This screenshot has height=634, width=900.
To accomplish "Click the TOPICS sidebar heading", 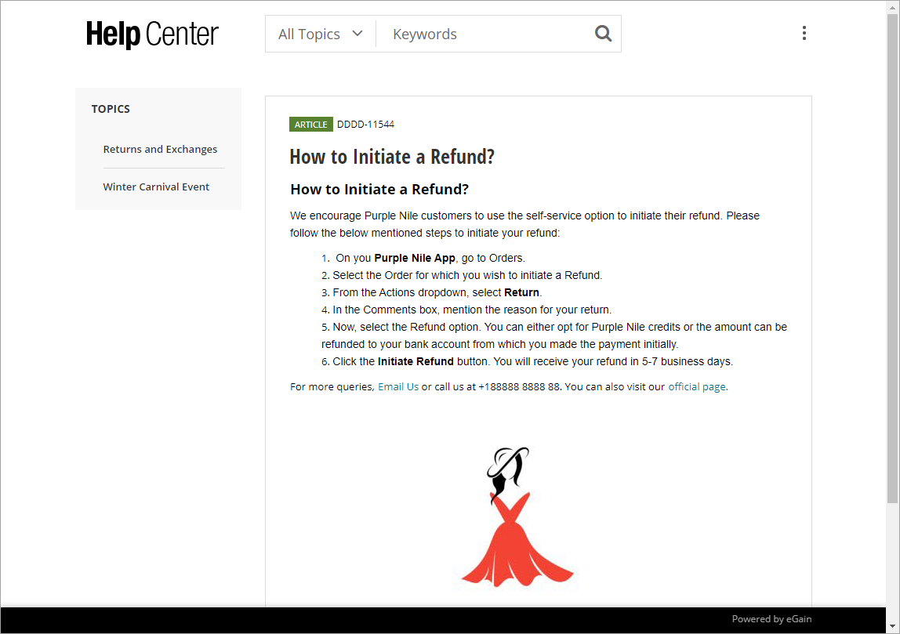I will (111, 109).
